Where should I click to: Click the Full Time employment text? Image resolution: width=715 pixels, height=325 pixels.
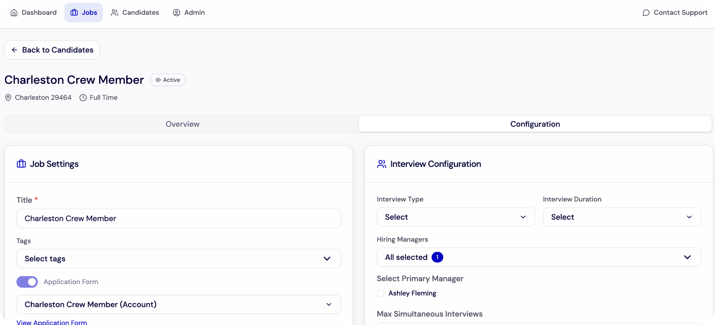(103, 98)
